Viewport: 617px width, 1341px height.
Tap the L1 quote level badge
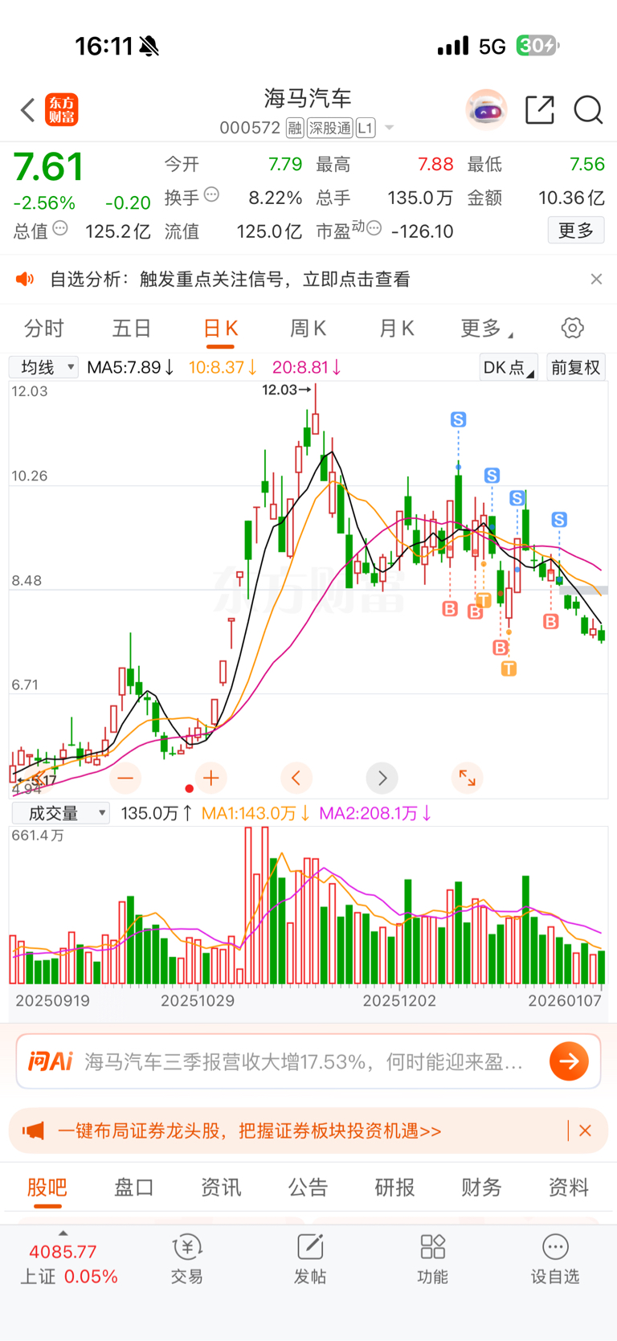tap(366, 128)
